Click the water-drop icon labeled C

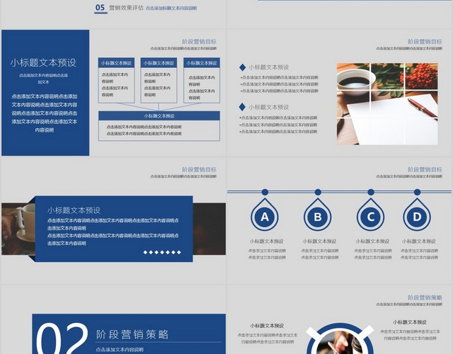371,215
